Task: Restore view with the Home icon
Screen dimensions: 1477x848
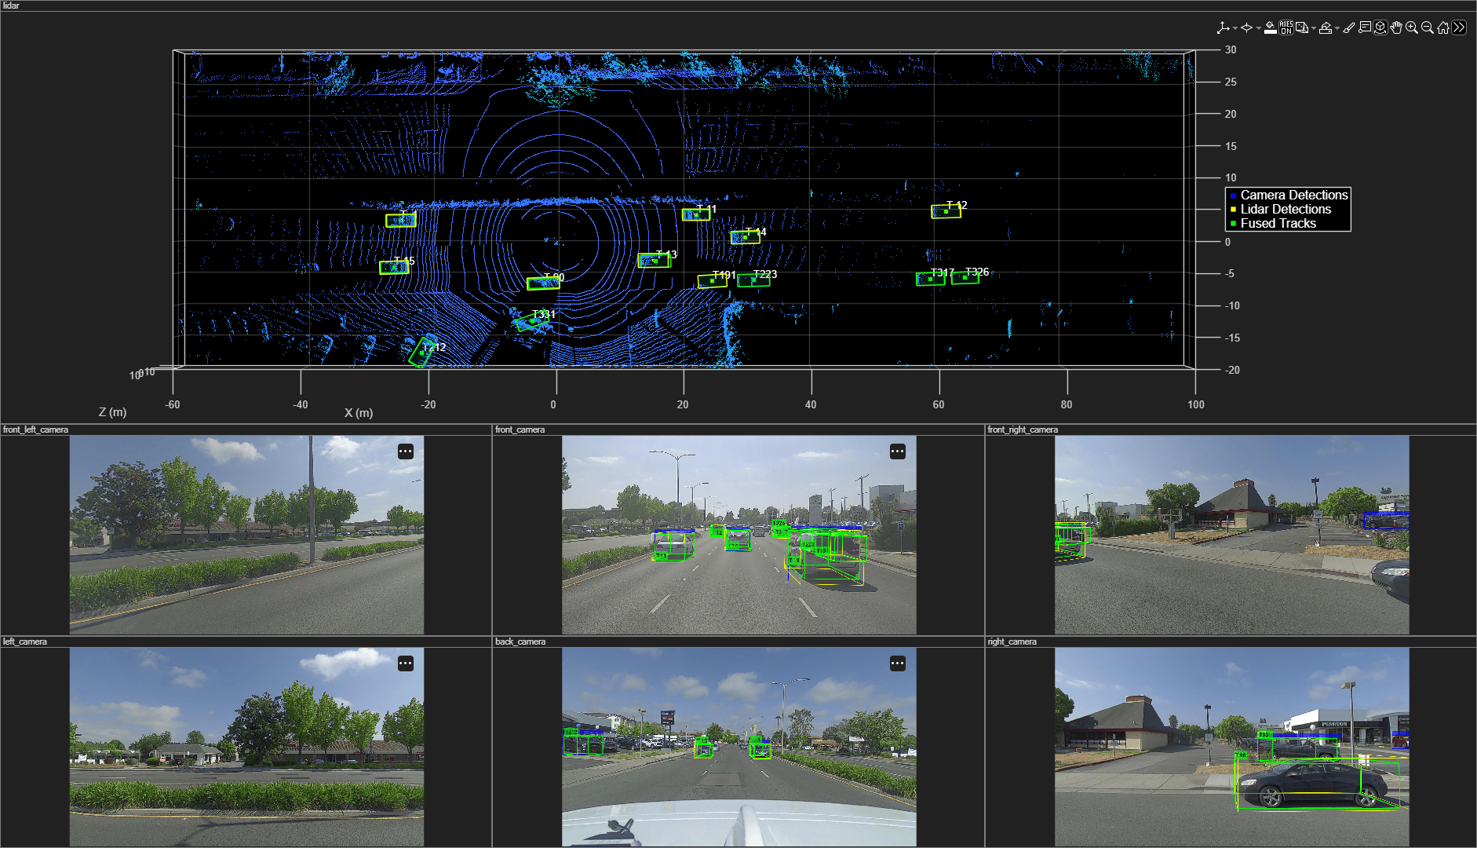Action: [1442, 27]
